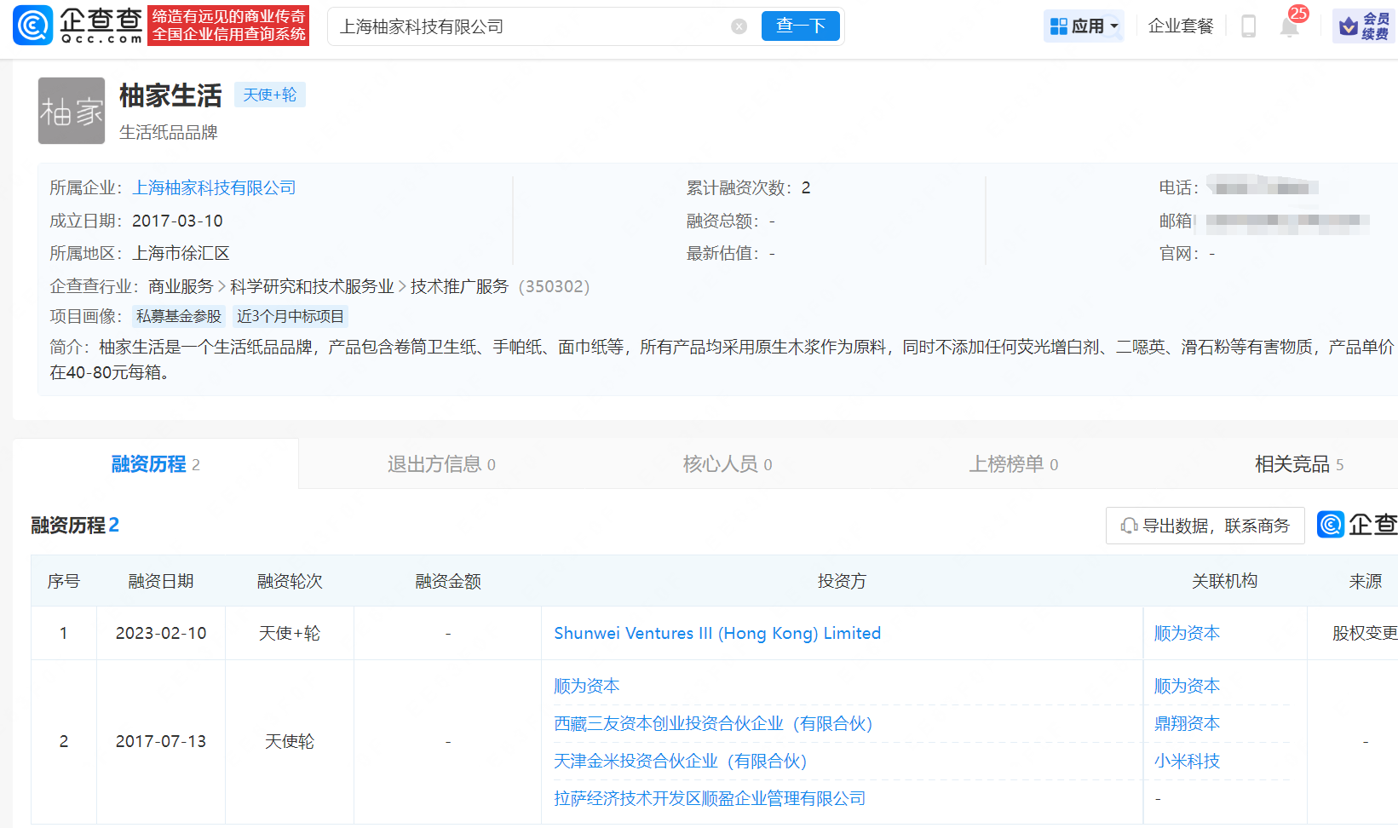Click the 股权变更 source cell
This screenshot has height=828, width=1398.
click(x=1365, y=633)
